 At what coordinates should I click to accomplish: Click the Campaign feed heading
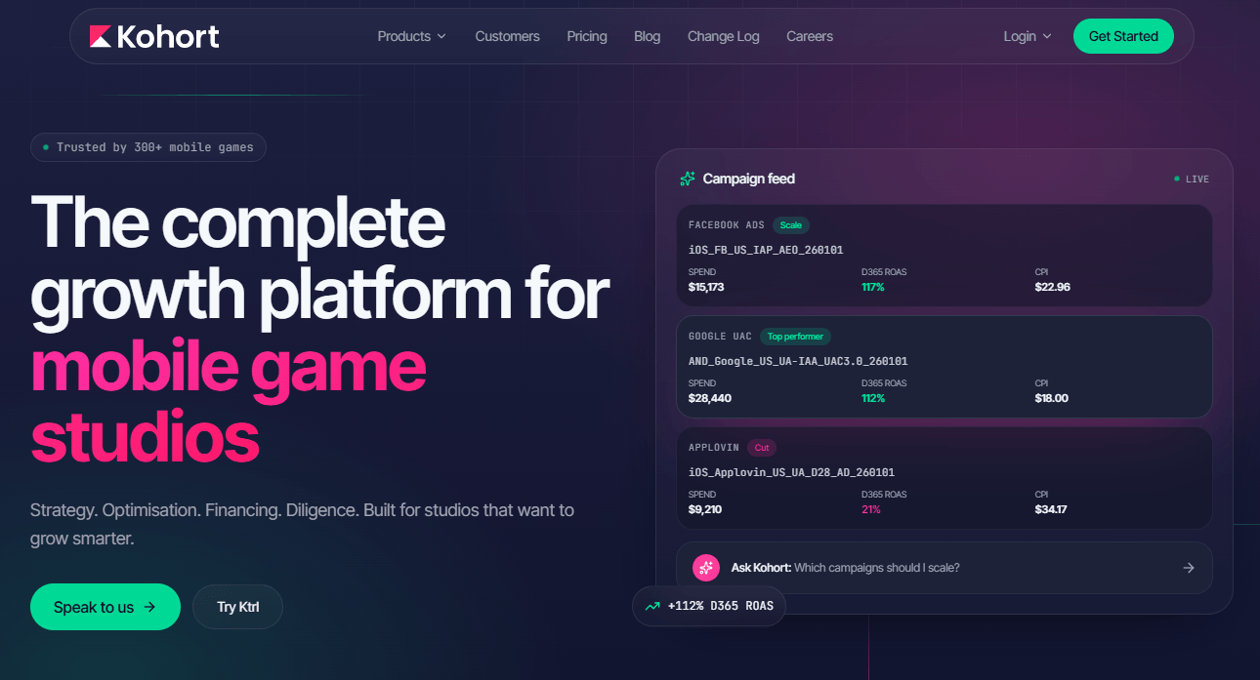tap(749, 179)
